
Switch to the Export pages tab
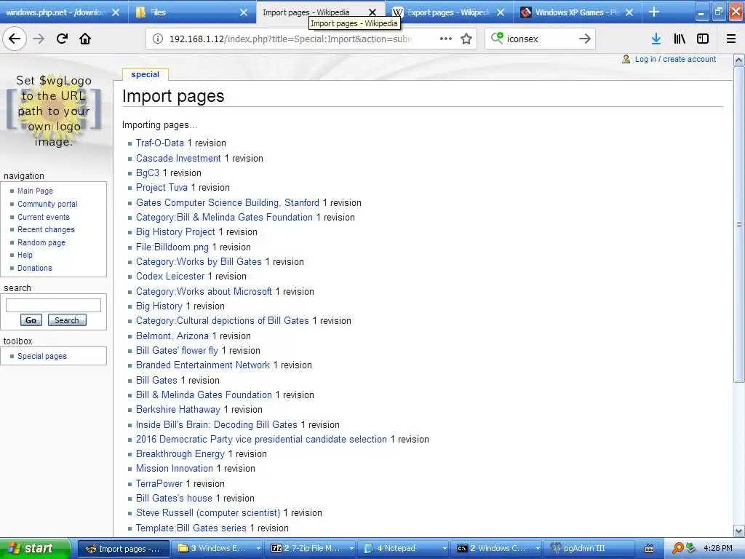pyautogui.click(x=447, y=12)
